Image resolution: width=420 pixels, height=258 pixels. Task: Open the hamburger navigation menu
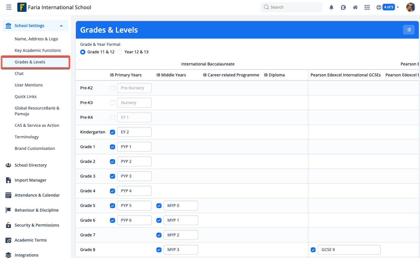pyautogui.click(x=9, y=7)
